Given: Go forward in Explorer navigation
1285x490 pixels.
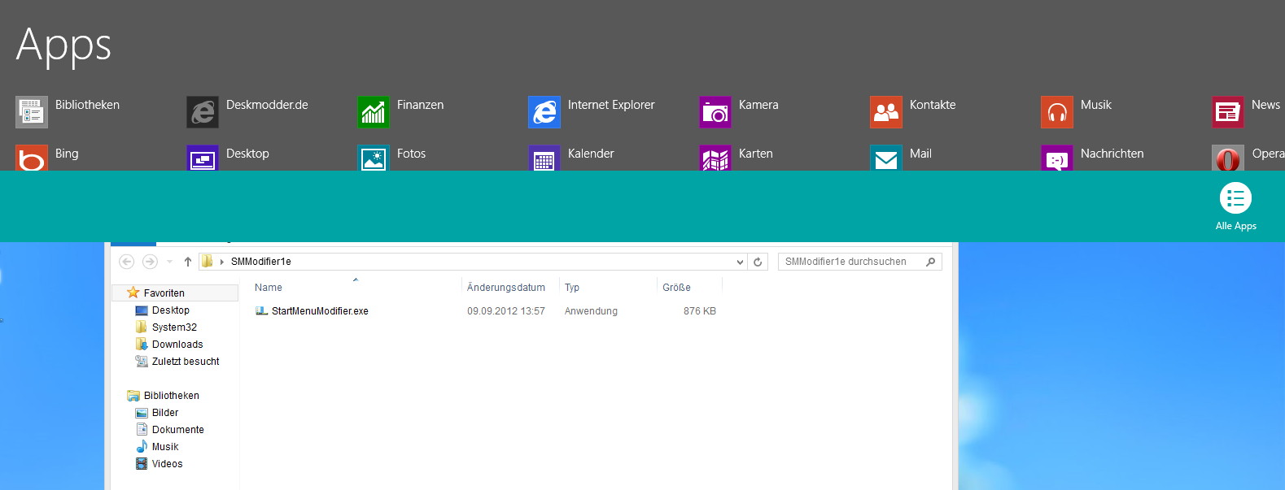Looking at the screenshot, I should tap(150, 262).
